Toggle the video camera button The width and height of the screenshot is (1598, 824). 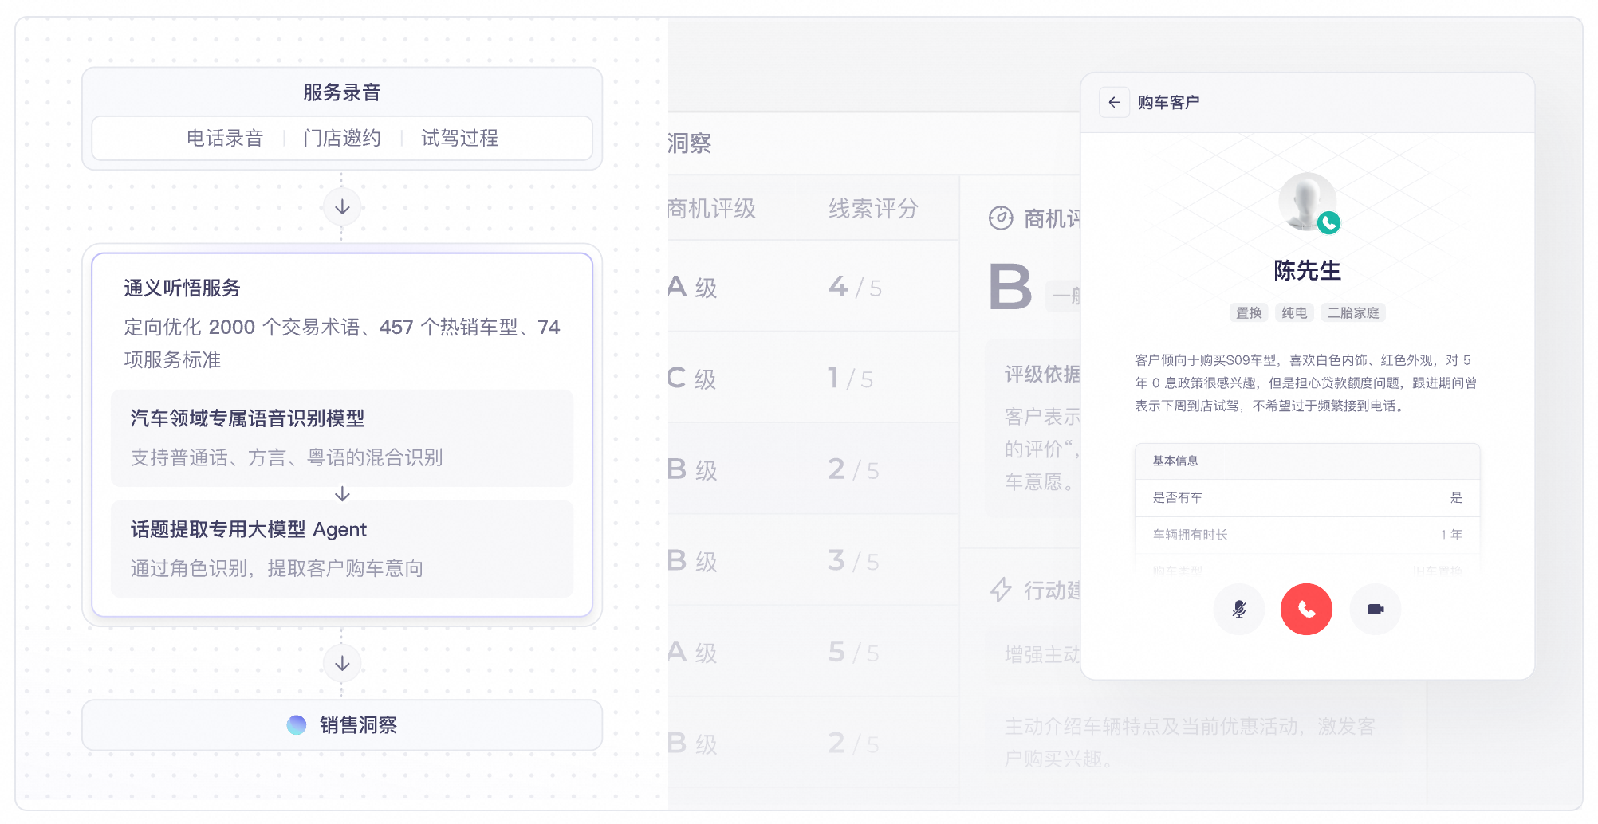click(x=1376, y=610)
